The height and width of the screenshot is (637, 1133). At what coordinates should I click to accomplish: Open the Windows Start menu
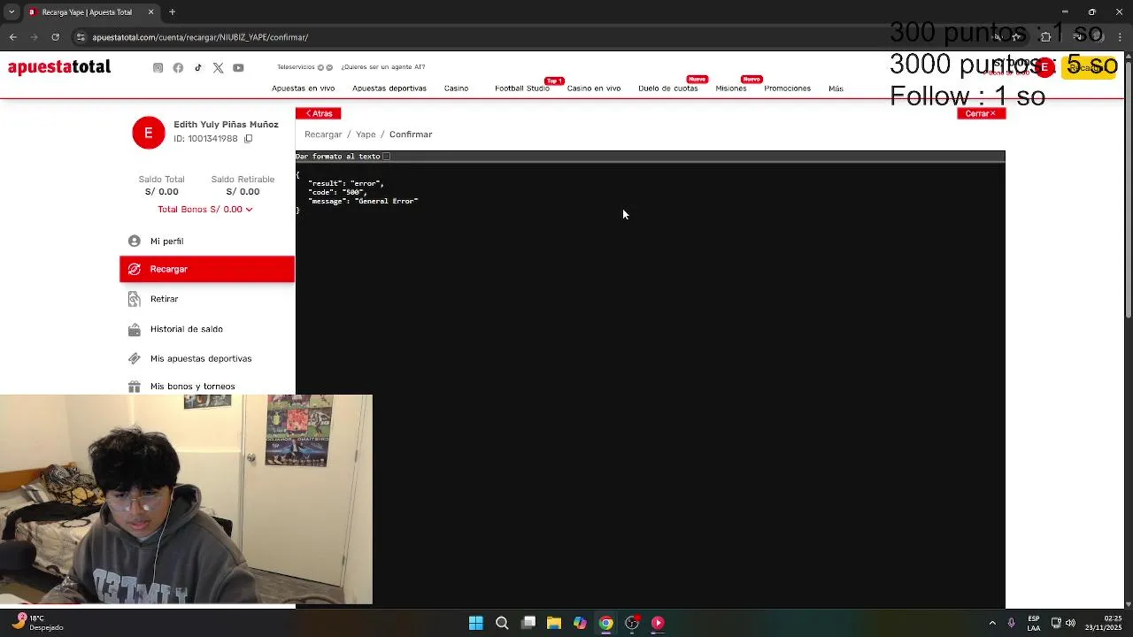pos(475,623)
